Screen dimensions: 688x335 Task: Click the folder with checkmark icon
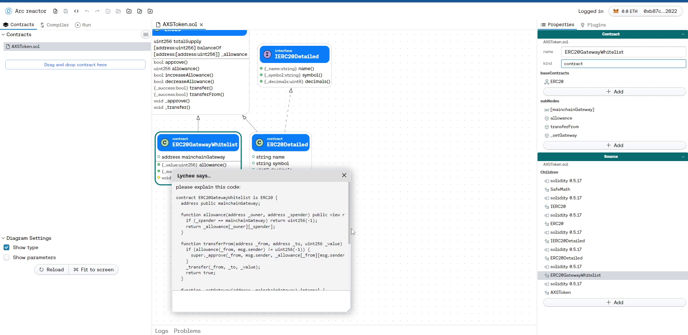click(129, 11)
